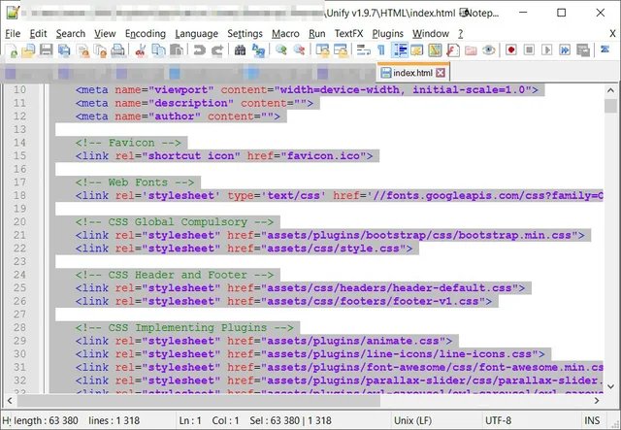Viewport: 621px width, 430px height.
Task: Click the Close All documents icon
Action: pyautogui.click(x=100, y=50)
